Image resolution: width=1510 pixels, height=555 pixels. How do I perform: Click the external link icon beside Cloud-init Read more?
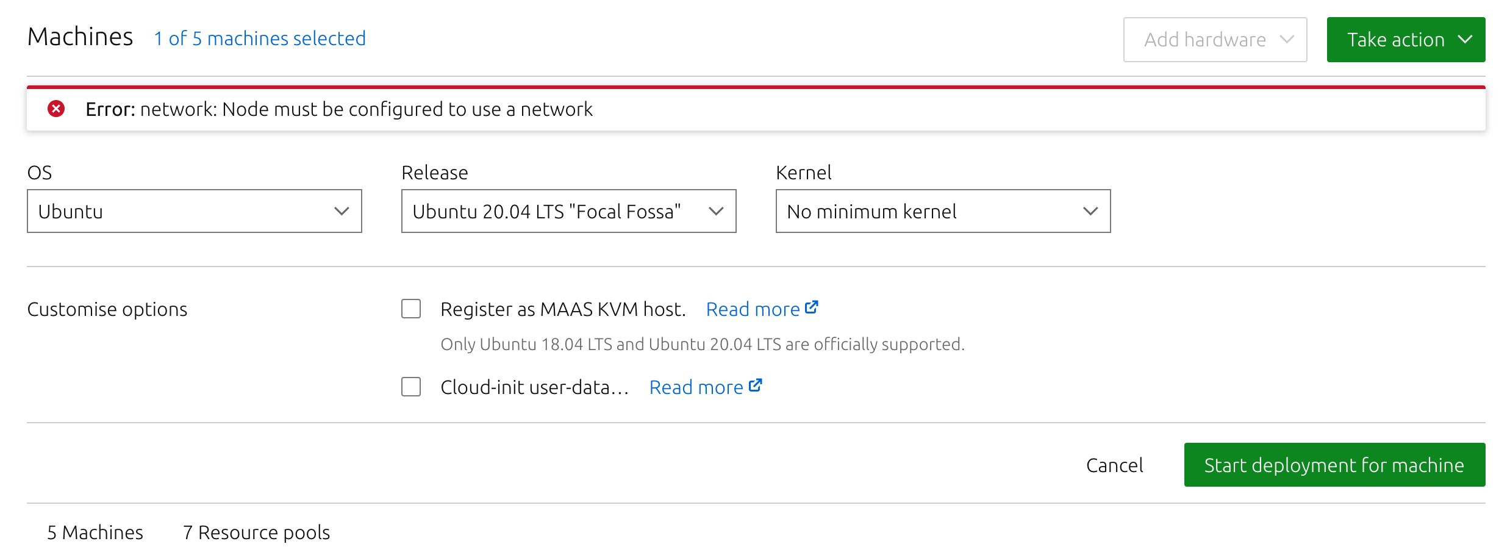(x=756, y=385)
